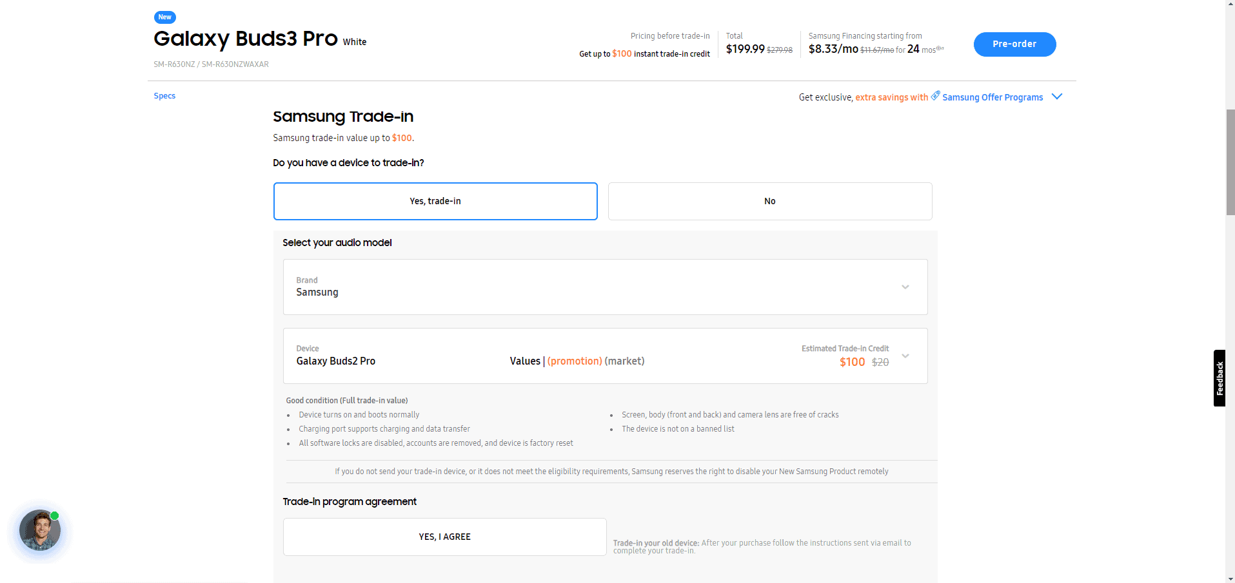This screenshot has height=583, width=1235.
Task: Expand the Samsung Offer Programs chevron
Action: 1057,97
